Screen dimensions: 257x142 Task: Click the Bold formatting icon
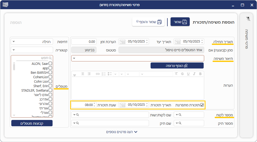coord(201,74)
